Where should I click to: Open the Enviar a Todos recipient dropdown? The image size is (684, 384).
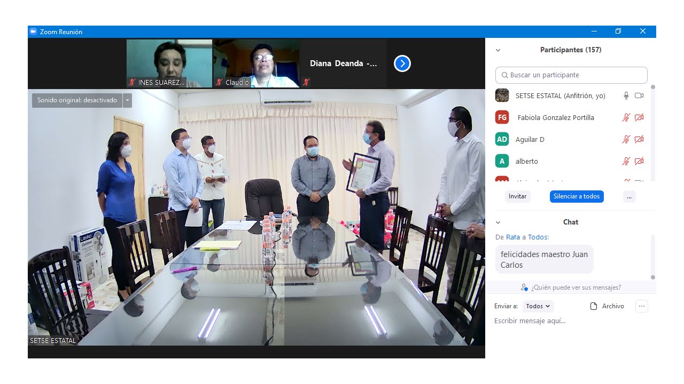click(538, 306)
